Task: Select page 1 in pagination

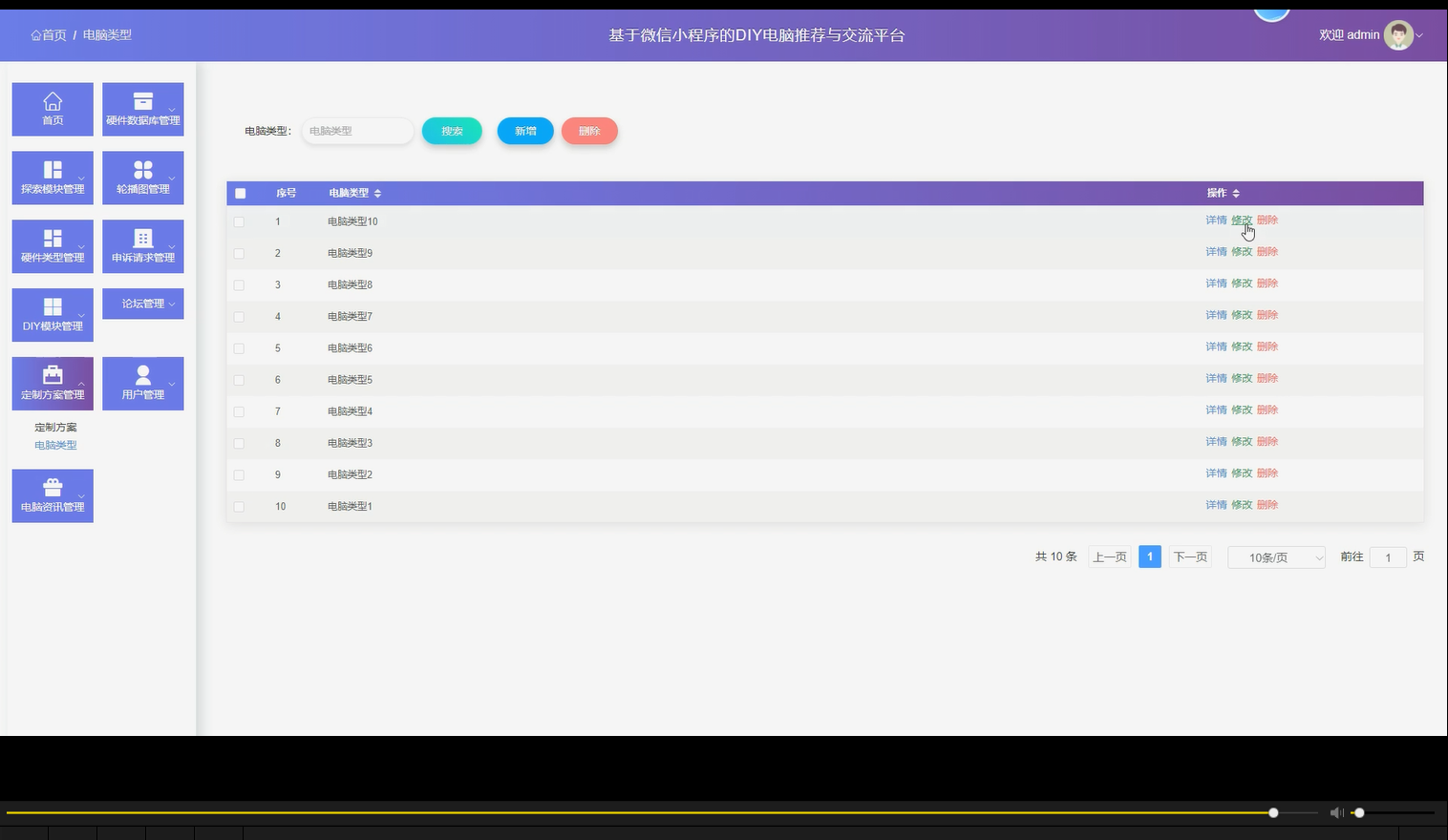Action: [1150, 557]
